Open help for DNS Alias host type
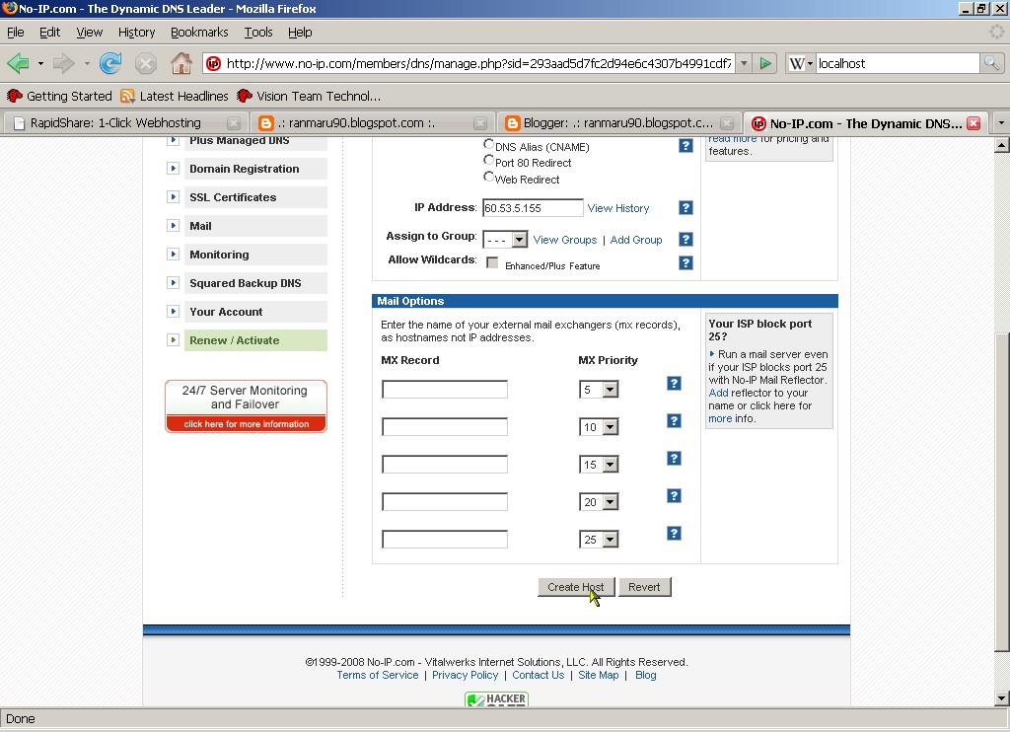1010x732 pixels. click(685, 146)
